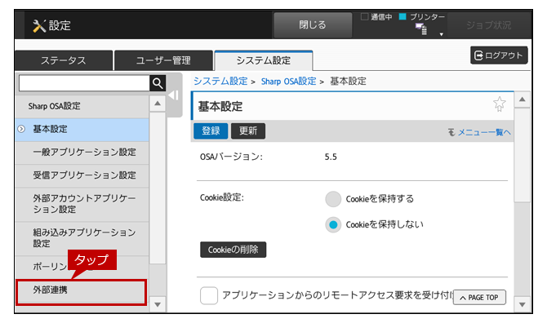Open 一般アプリケーション設定 menu item
This screenshot has height=323, width=547.
click(82, 153)
